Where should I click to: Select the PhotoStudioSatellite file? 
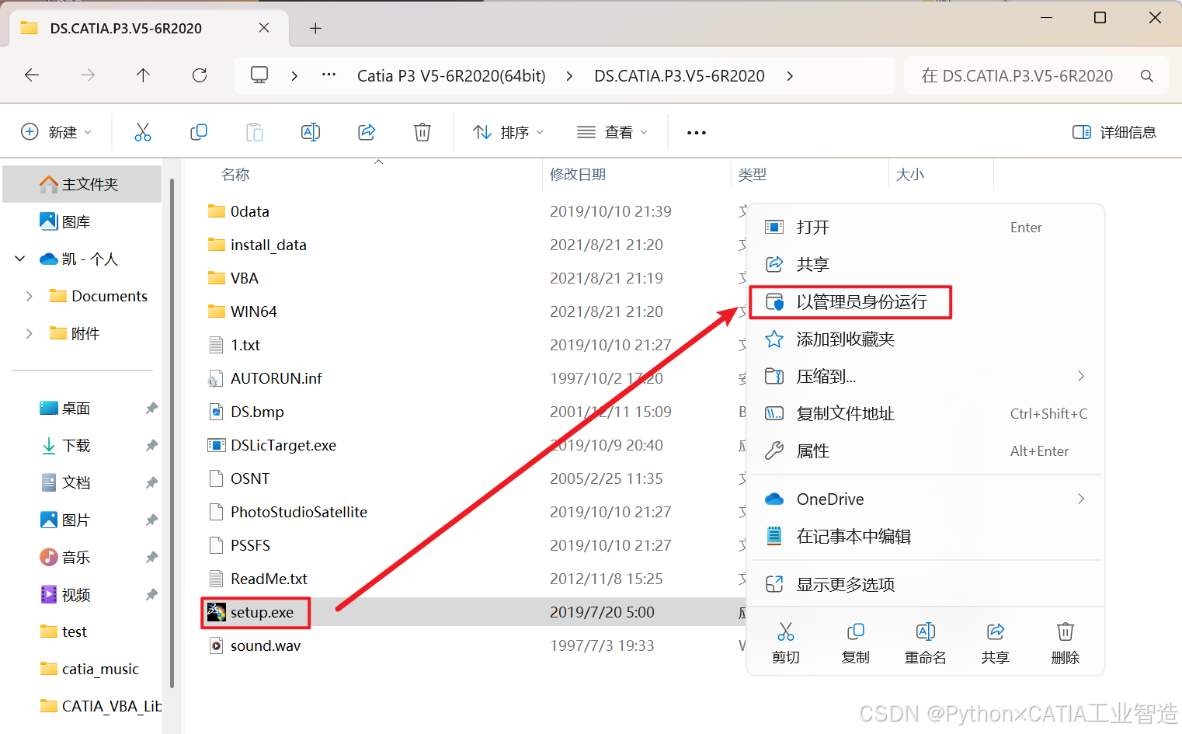pos(298,512)
